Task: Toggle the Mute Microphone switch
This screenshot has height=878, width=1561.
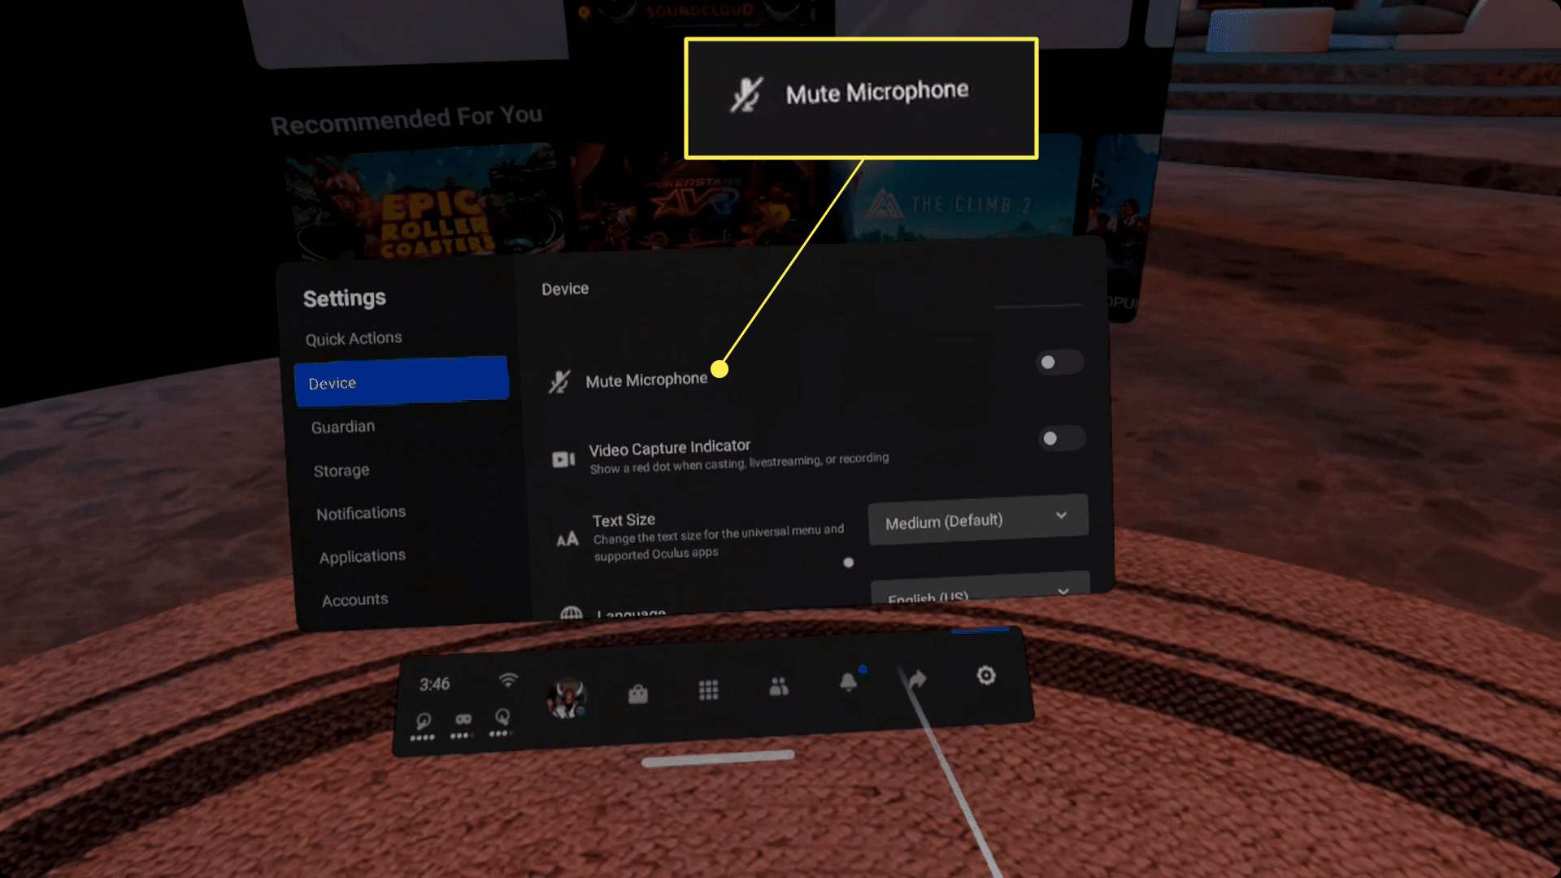Action: pos(1057,363)
